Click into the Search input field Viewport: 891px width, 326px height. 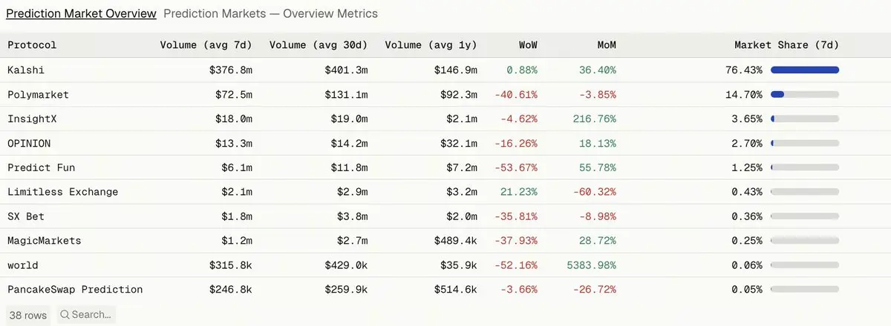(x=85, y=315)
